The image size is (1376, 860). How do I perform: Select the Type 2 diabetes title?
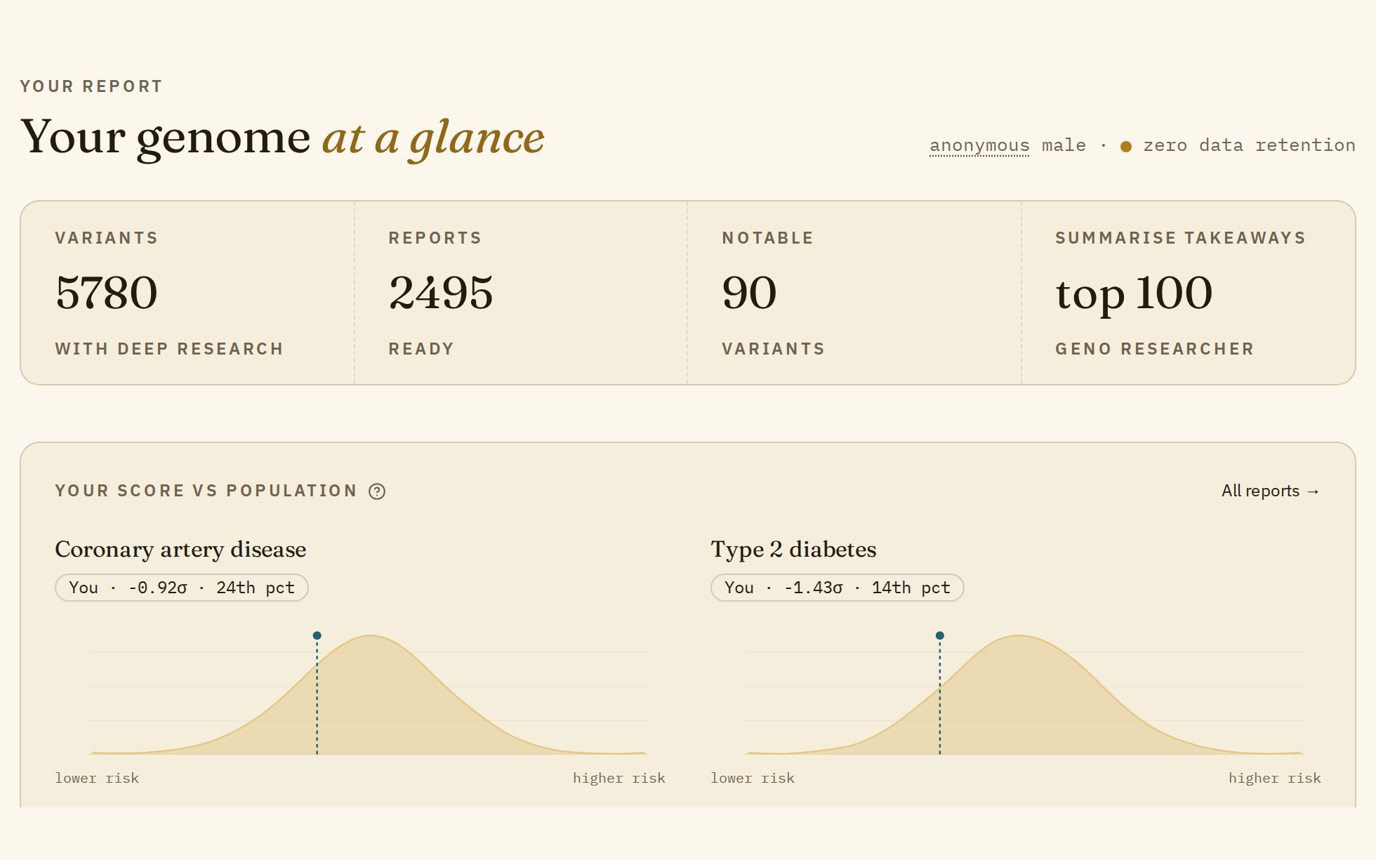[x=793, y=549]
